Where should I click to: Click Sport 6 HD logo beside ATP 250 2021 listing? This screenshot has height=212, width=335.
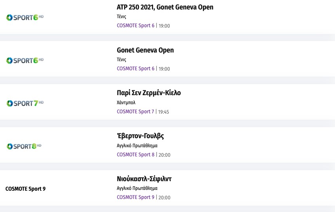[x=25, y=17]
